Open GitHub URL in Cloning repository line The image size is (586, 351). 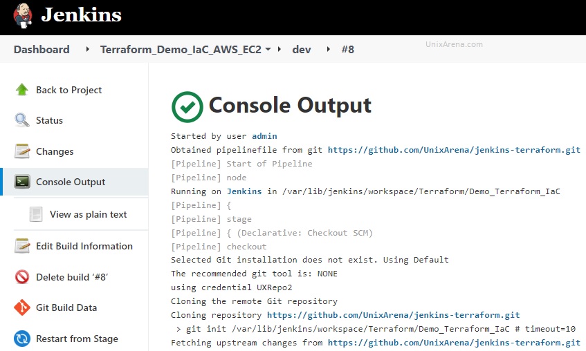coord(393,315)
